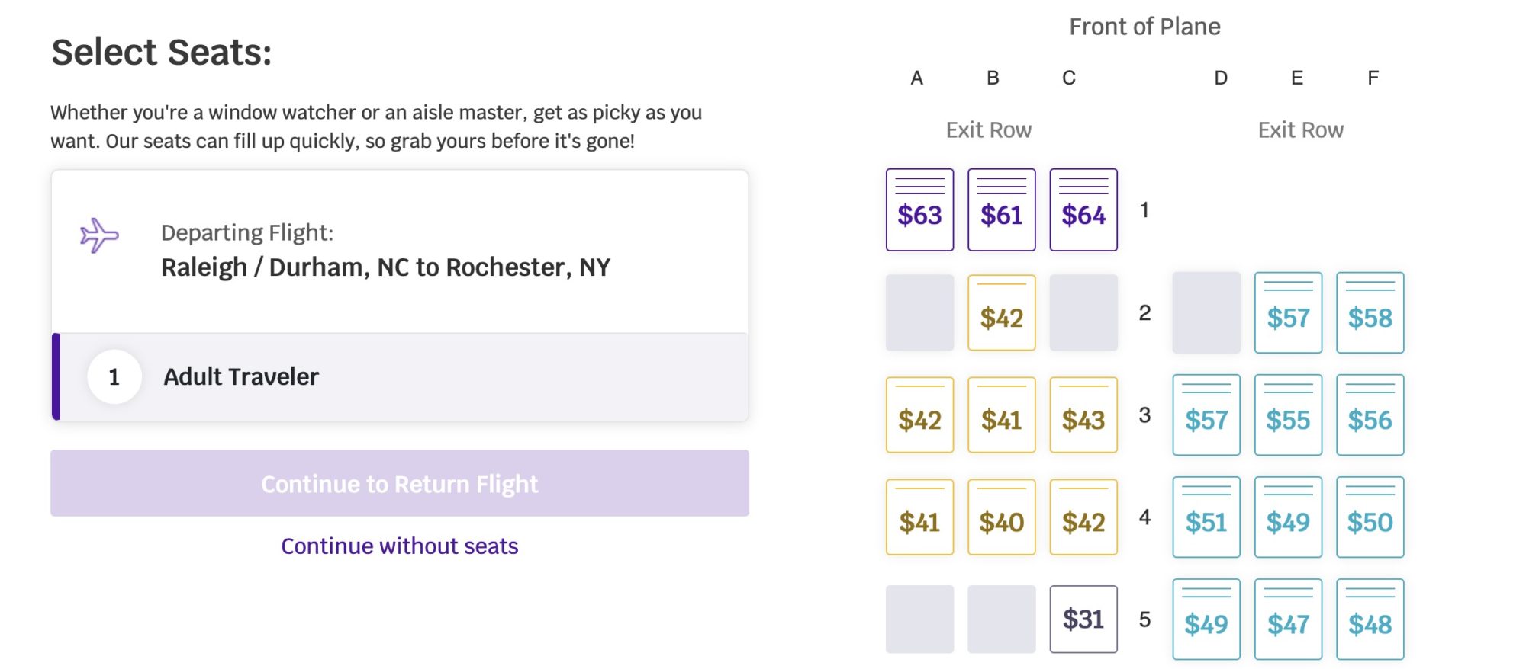Screen dimensions: 1526x669
Task: Click the departing flight airplane icon
Action: (99, 235)
